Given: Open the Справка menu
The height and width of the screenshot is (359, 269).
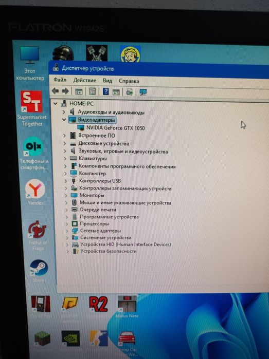Looking at the screenshot, I should [x=129, y=81].
